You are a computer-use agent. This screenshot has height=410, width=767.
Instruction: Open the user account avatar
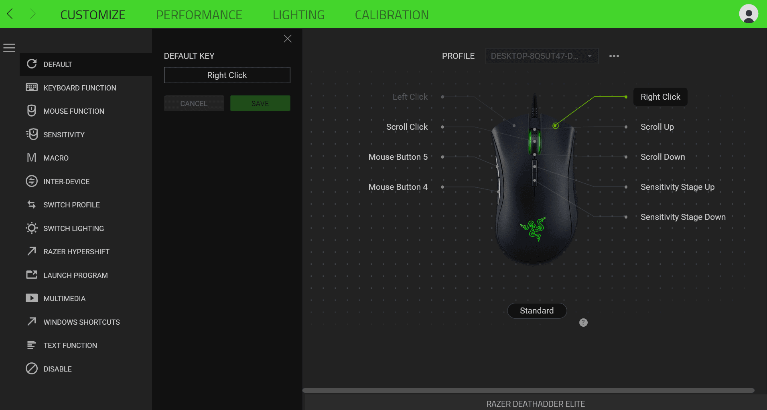(x=748, y=14)
